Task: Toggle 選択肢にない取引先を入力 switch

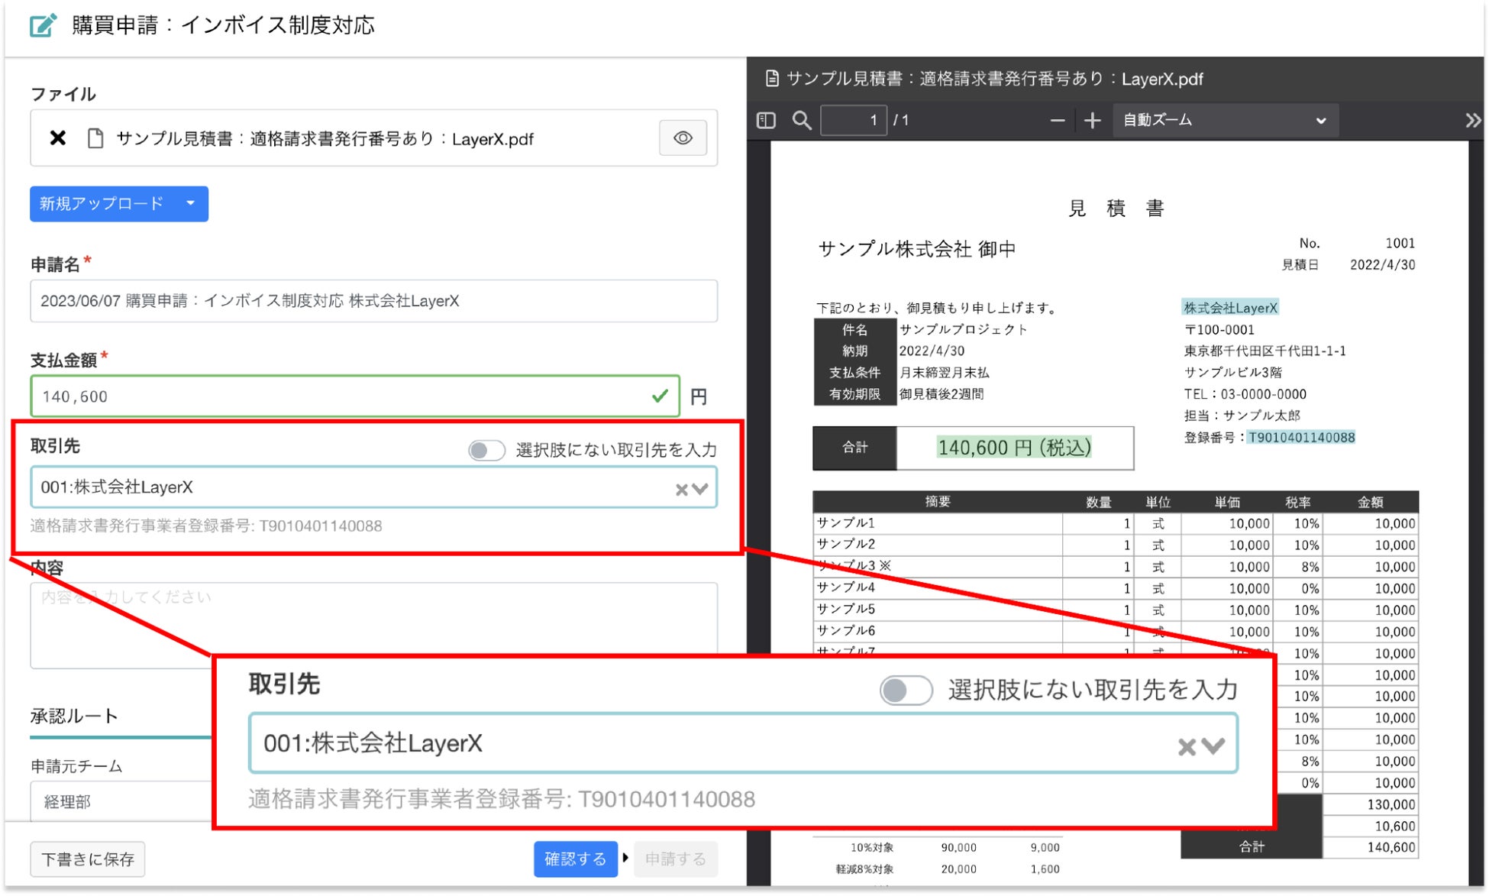Action: coord(486,451)
